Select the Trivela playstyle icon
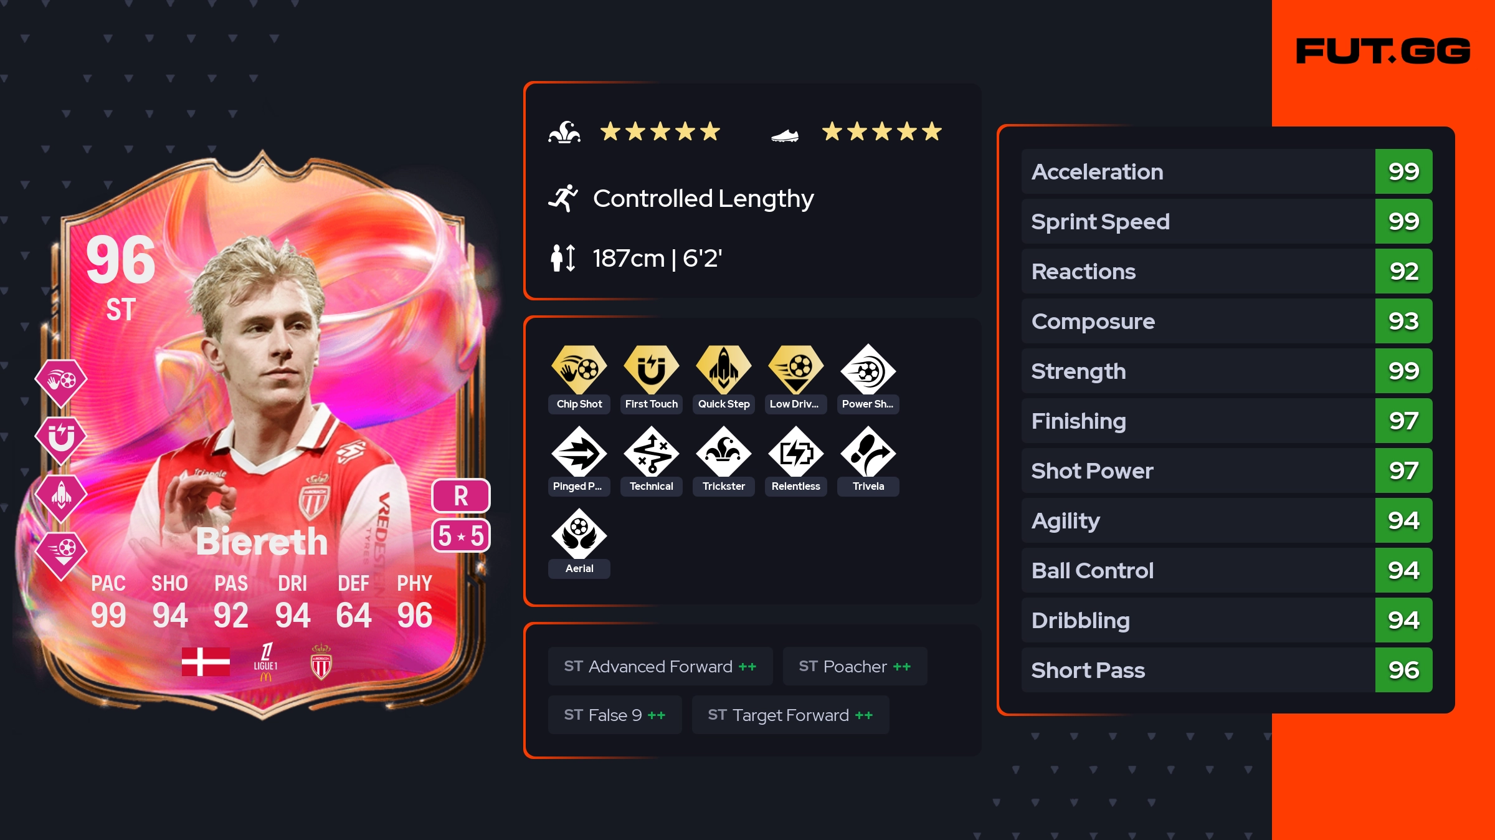Image resolution: width=1495 pixels, height=840 pixels. pos(868,452)
